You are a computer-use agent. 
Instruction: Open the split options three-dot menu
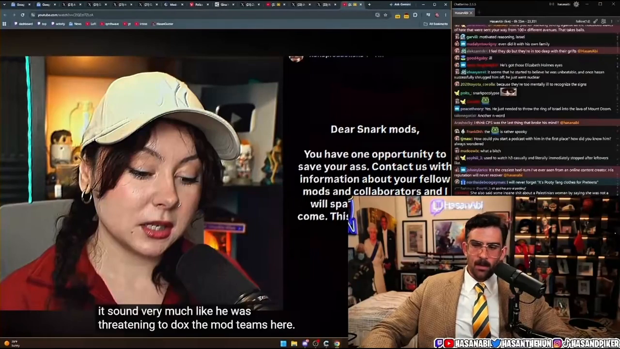(x=611, y=21)
